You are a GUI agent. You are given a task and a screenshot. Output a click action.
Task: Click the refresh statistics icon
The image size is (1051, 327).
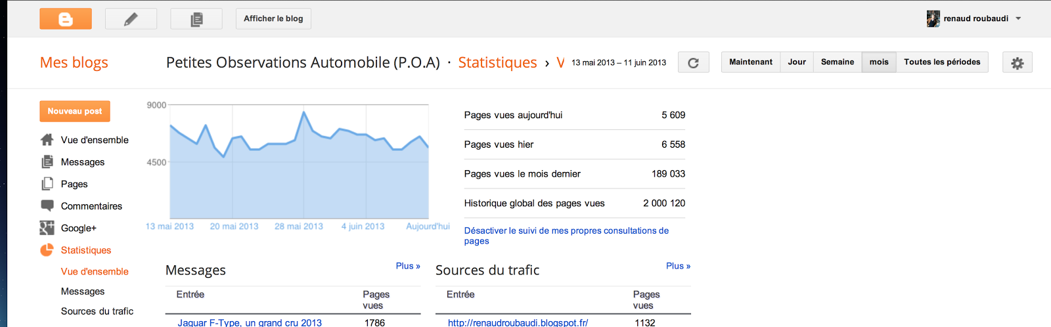coord(693,62)
